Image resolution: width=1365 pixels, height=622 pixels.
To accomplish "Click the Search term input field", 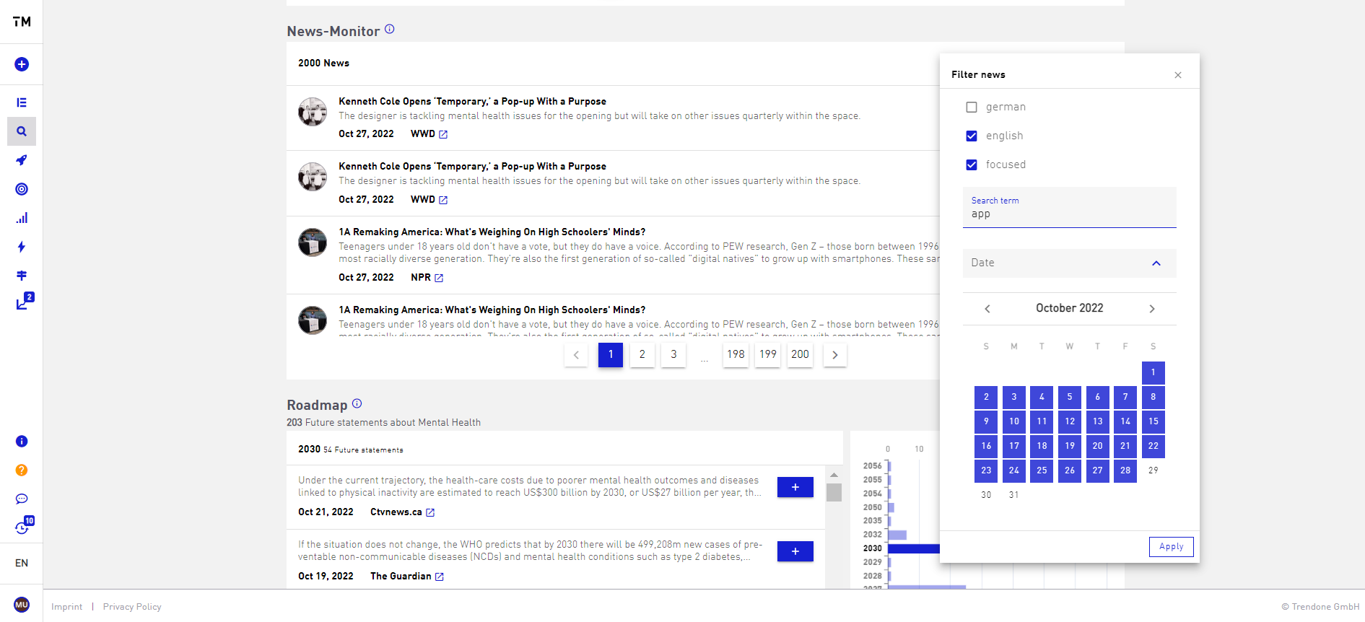I will click(1070, 208).
